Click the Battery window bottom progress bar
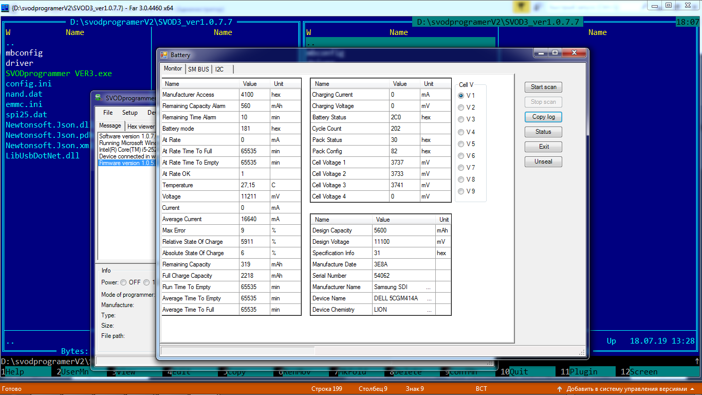Image resolution: width=702 pixels, height=395 pixels. (237, 351)
